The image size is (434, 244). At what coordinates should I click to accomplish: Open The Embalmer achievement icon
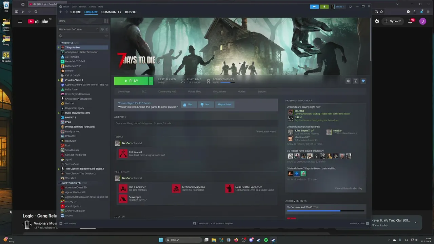123,188
